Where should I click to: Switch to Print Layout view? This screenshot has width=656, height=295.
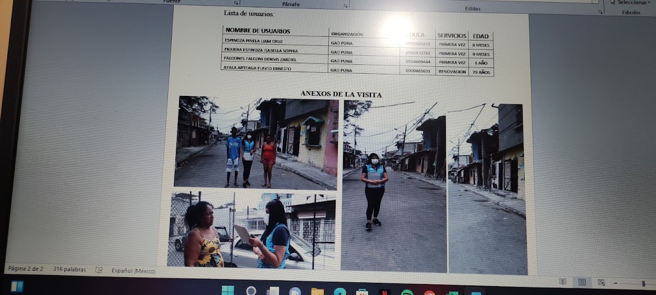tap(582, 282)
